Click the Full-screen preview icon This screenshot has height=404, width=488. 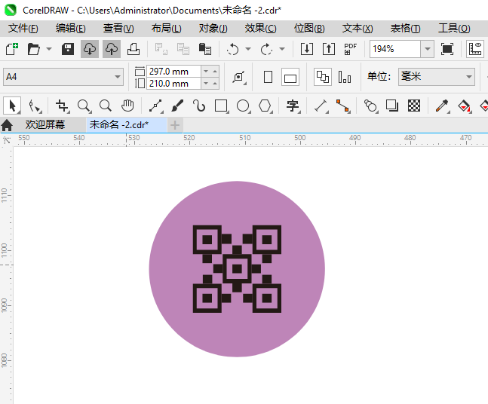coord(447,49)
